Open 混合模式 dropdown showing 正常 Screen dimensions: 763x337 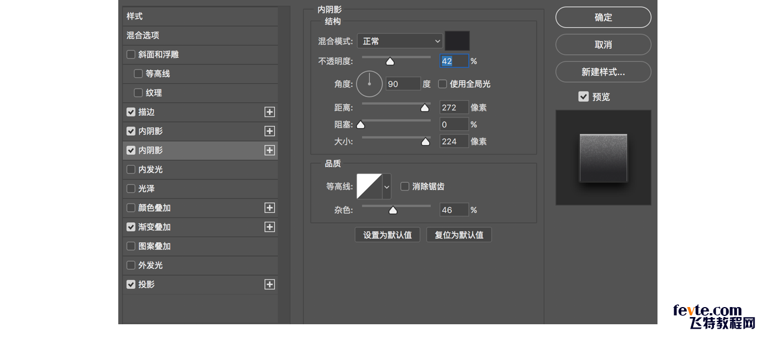pos(400,41)
